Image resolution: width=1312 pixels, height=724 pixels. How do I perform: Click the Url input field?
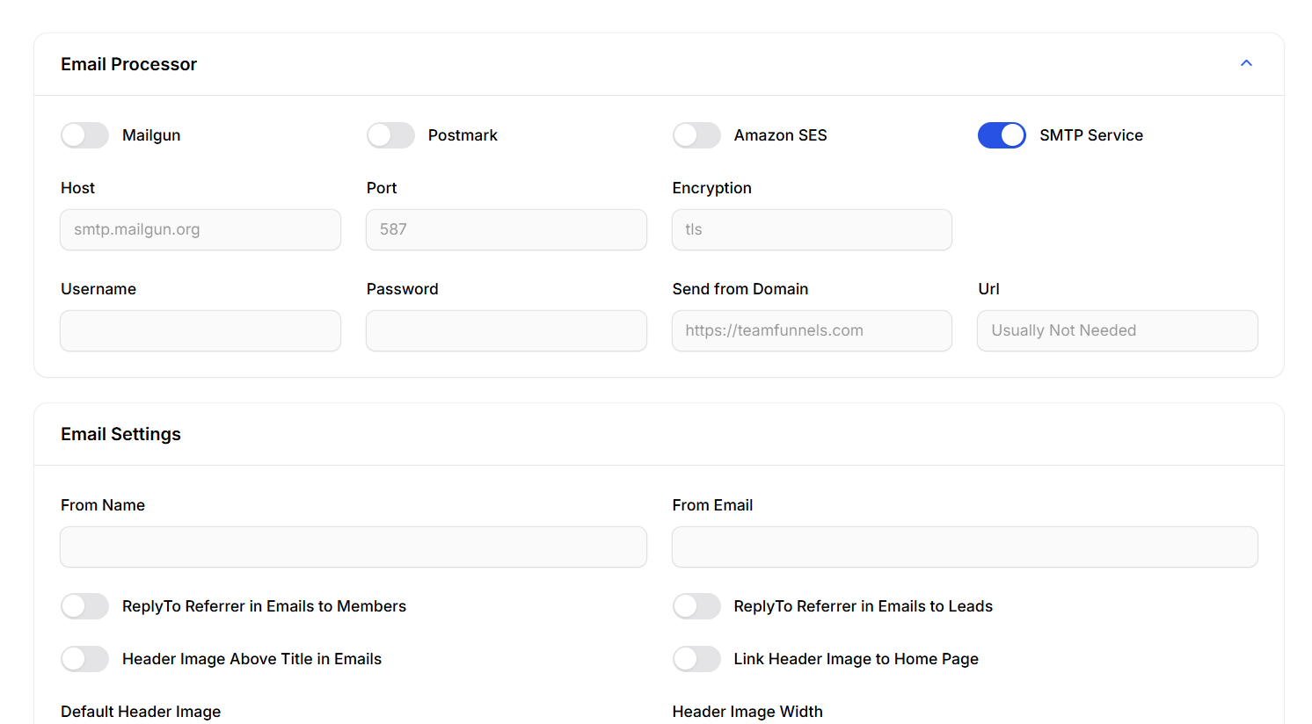pos(1117,330)
